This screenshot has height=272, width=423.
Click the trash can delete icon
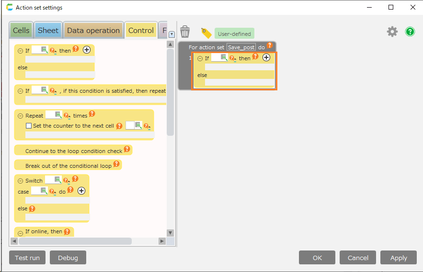[185, 32]
